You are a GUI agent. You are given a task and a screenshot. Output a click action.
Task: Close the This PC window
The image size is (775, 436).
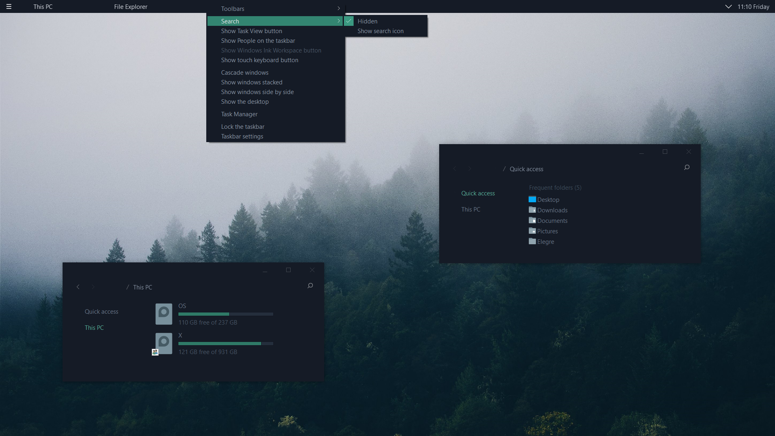pyautogui.click(x=312, y=270)
